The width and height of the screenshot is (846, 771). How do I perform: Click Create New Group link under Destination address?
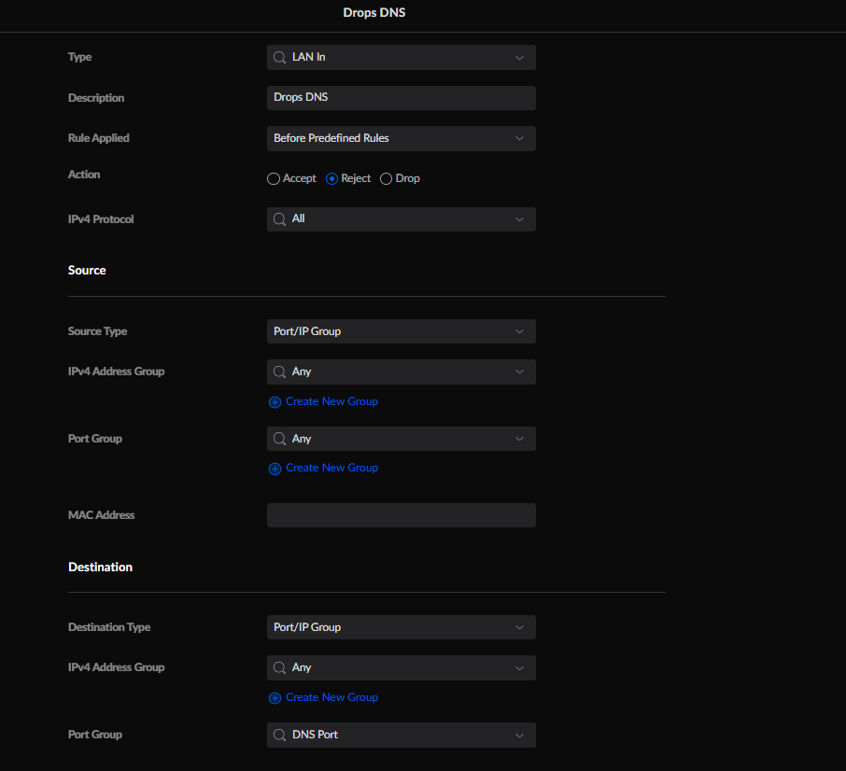[331, 697]
